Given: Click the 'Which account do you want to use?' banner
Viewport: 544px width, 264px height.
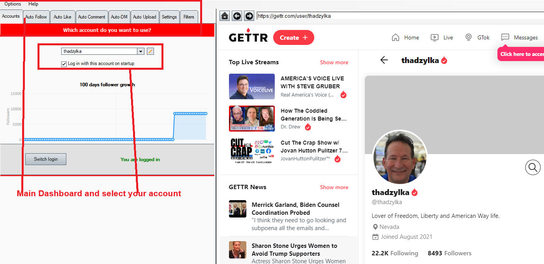Looking at the screenshot, I should coord(107,30).
